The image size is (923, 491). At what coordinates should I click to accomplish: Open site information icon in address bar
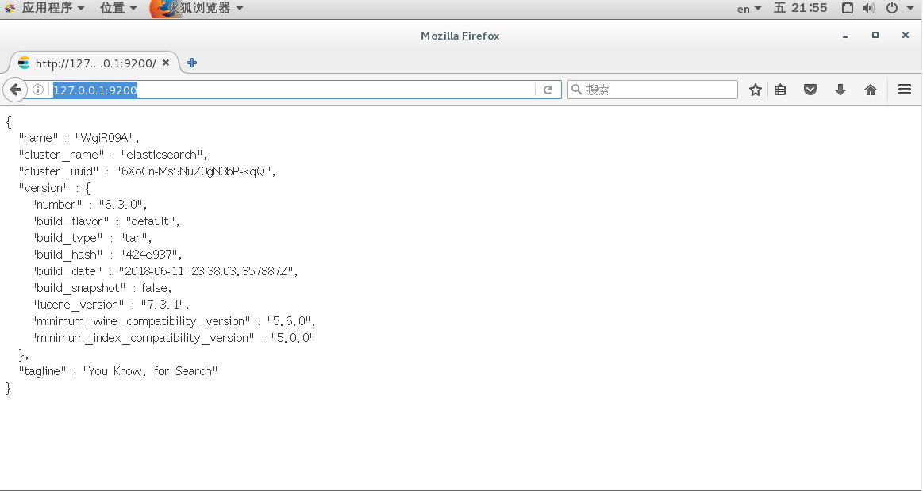click(x=37, y=90)
